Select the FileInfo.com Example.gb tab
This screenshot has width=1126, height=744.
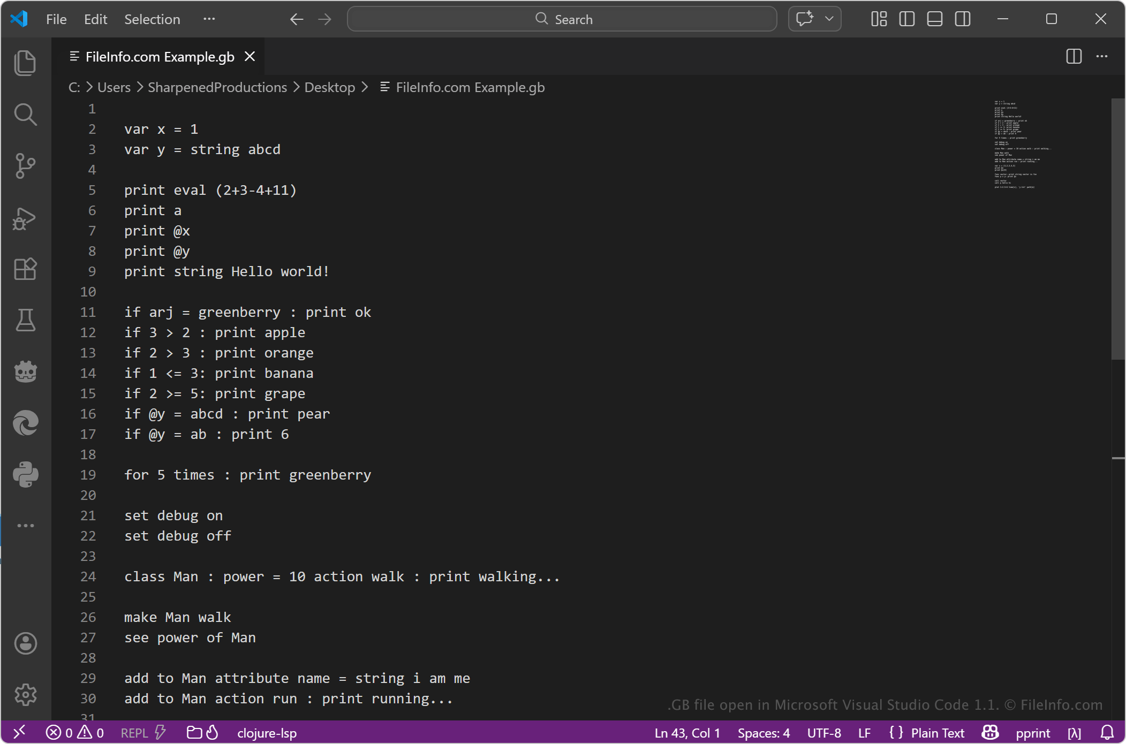pos(160,57)
